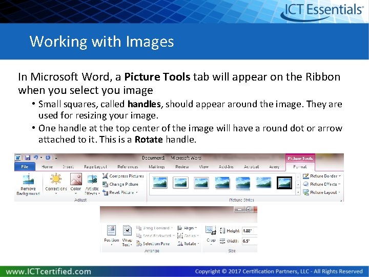The image size is (369, 277).
Task: Switch to the References tab
Action: (x=128, y=167)
